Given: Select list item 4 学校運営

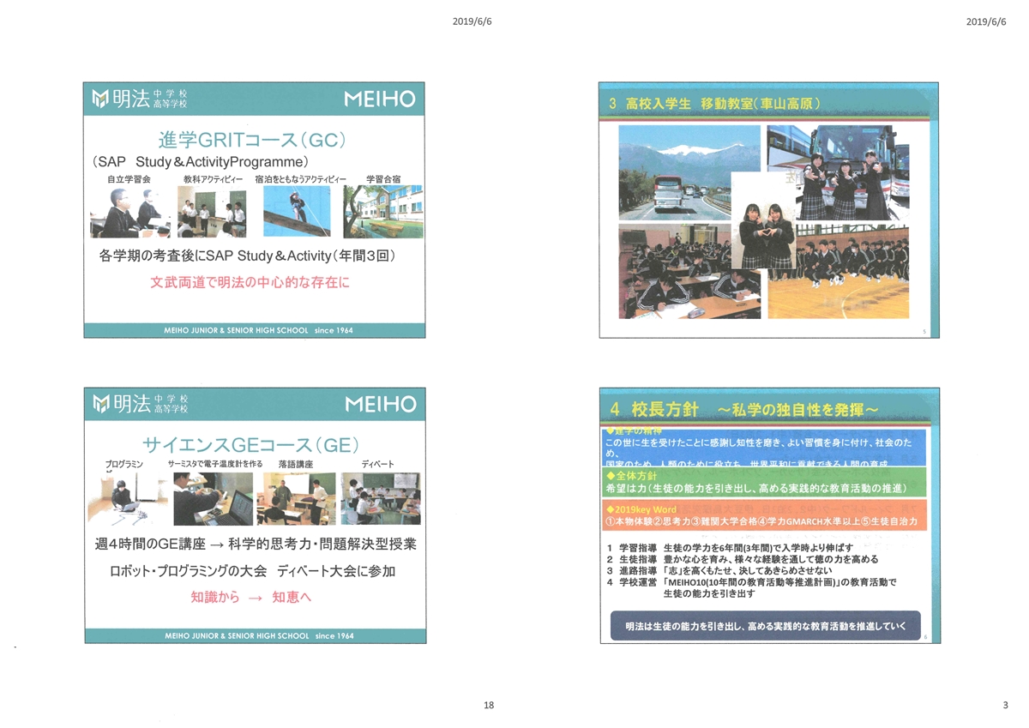Looking at the screenshot, I should pos(751,587).
